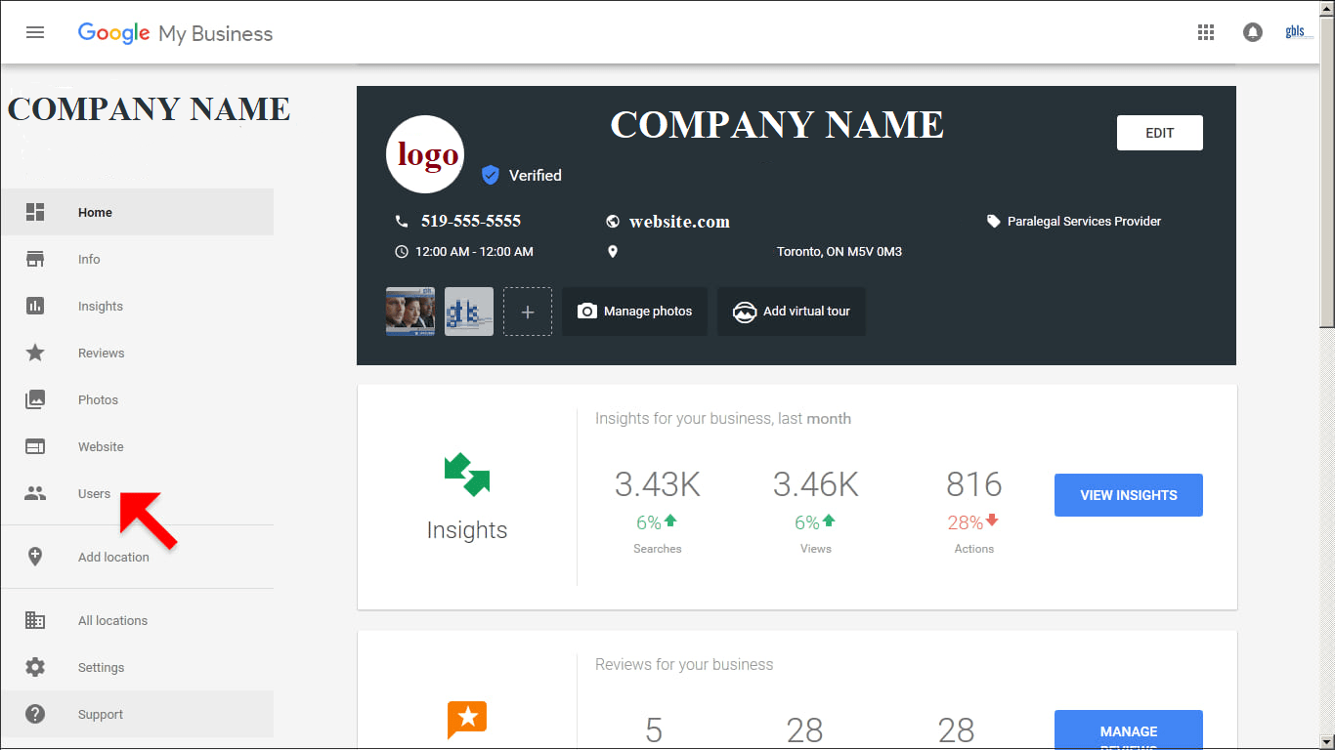Open the website.com link
The image size is (1335, 750).
tap(679, 222)
